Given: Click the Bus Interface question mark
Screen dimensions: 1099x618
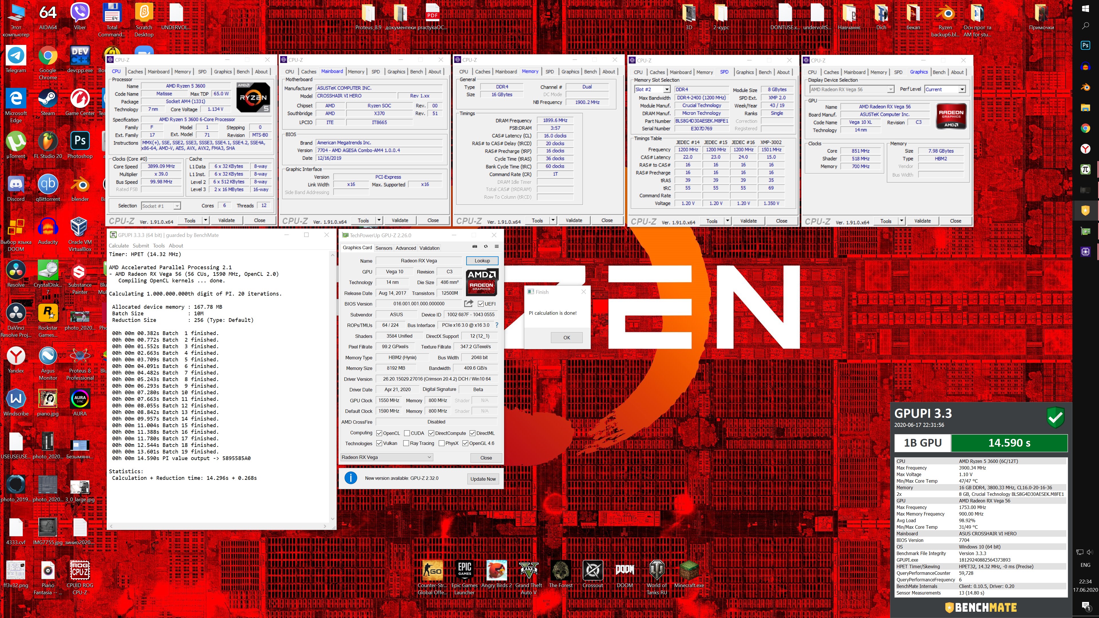Looking at the screenshot, I should [497, 325].
